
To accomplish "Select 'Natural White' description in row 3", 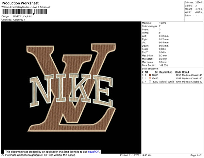I will click(167, 82).
